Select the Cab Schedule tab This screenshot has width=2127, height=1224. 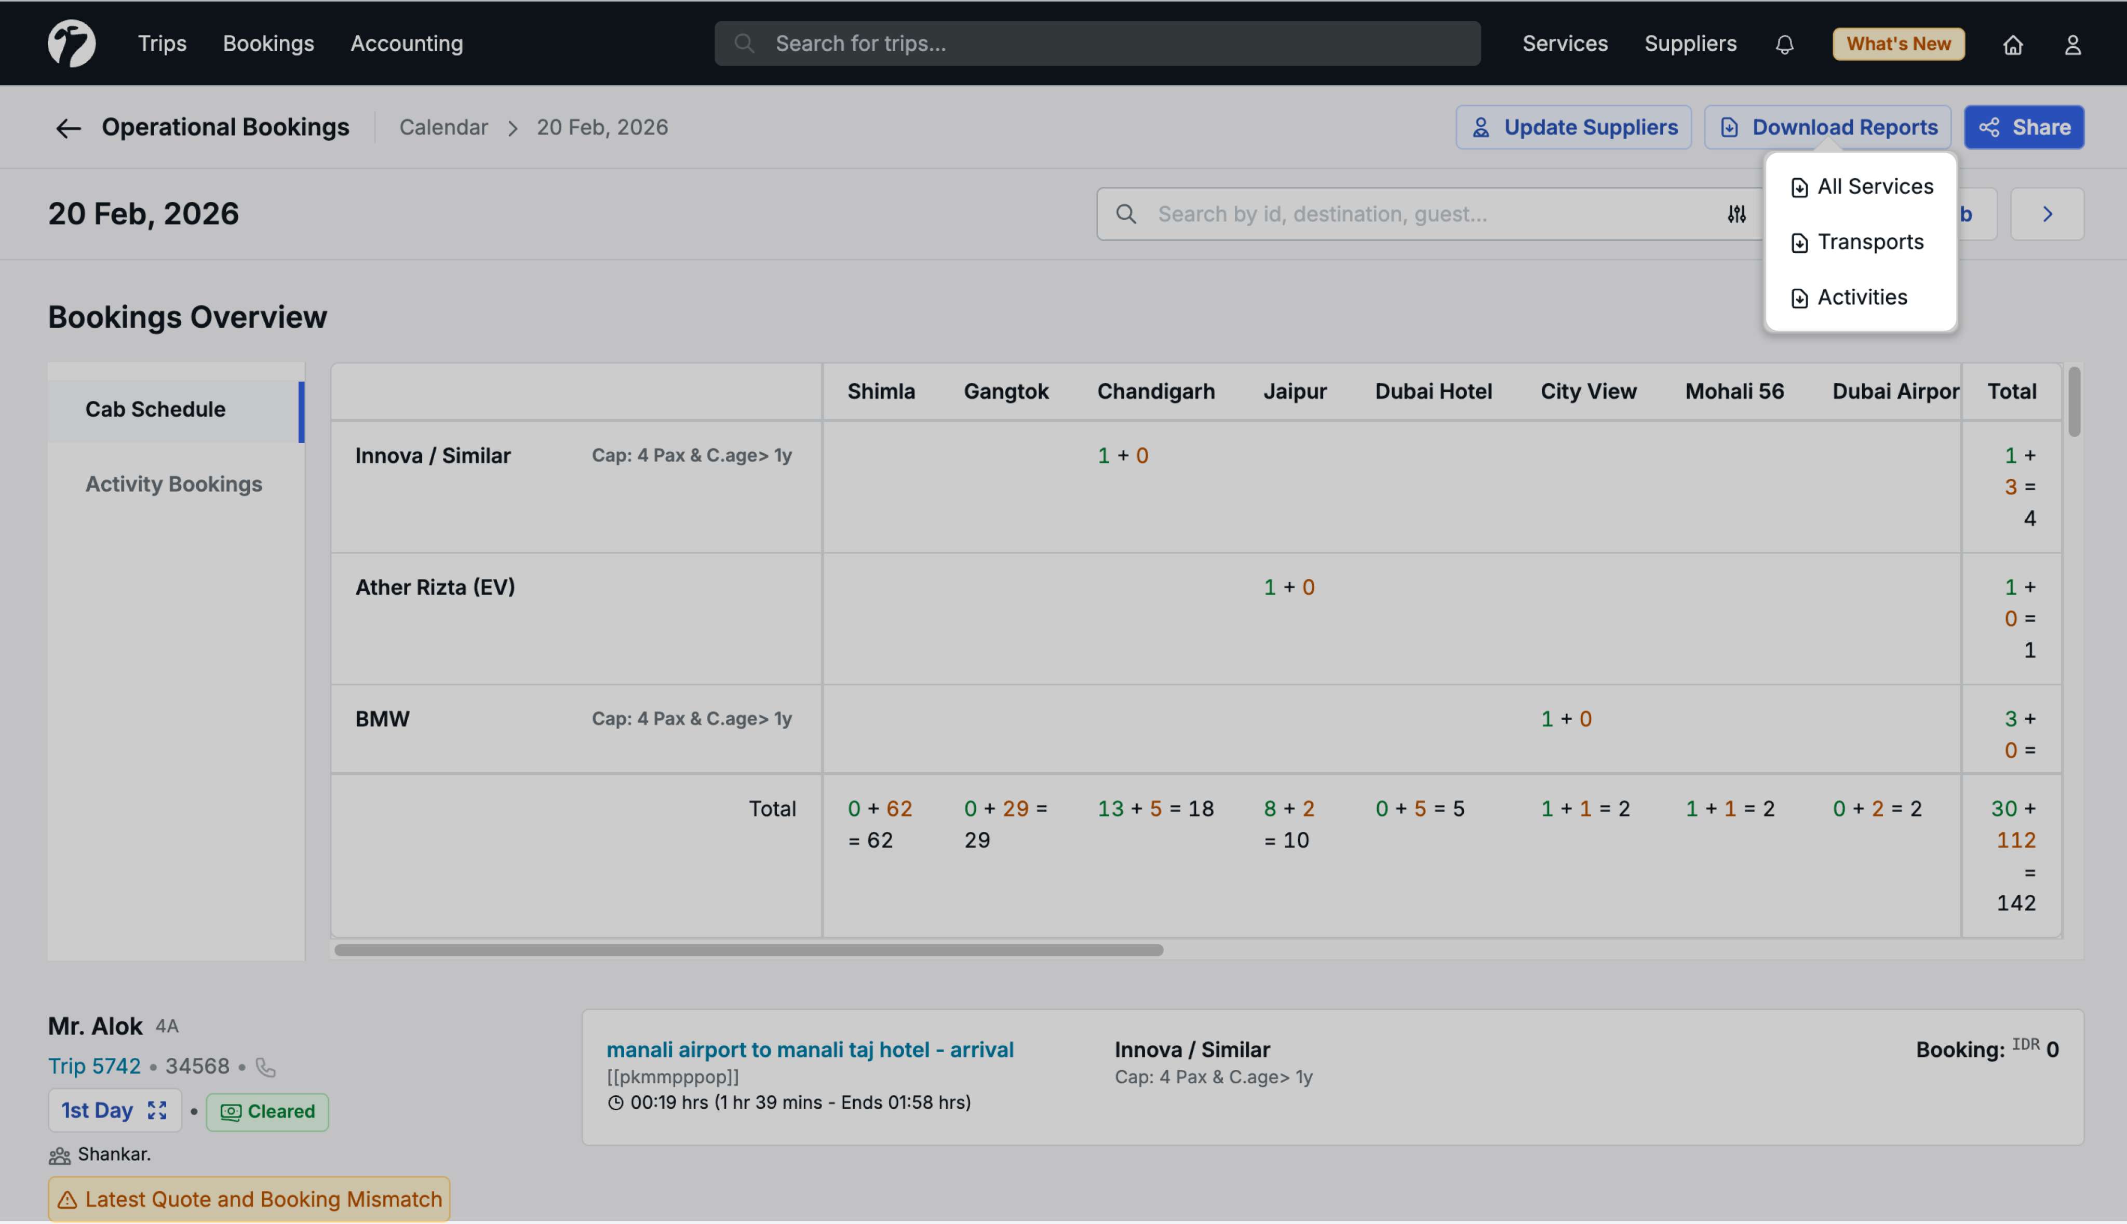point(155,409)
